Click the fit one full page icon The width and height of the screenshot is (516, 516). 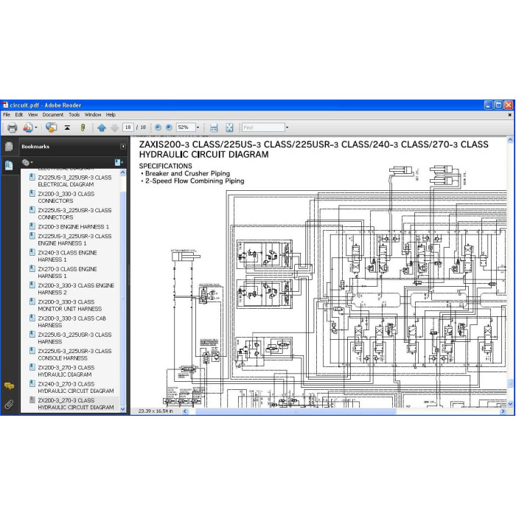[229, 128]
